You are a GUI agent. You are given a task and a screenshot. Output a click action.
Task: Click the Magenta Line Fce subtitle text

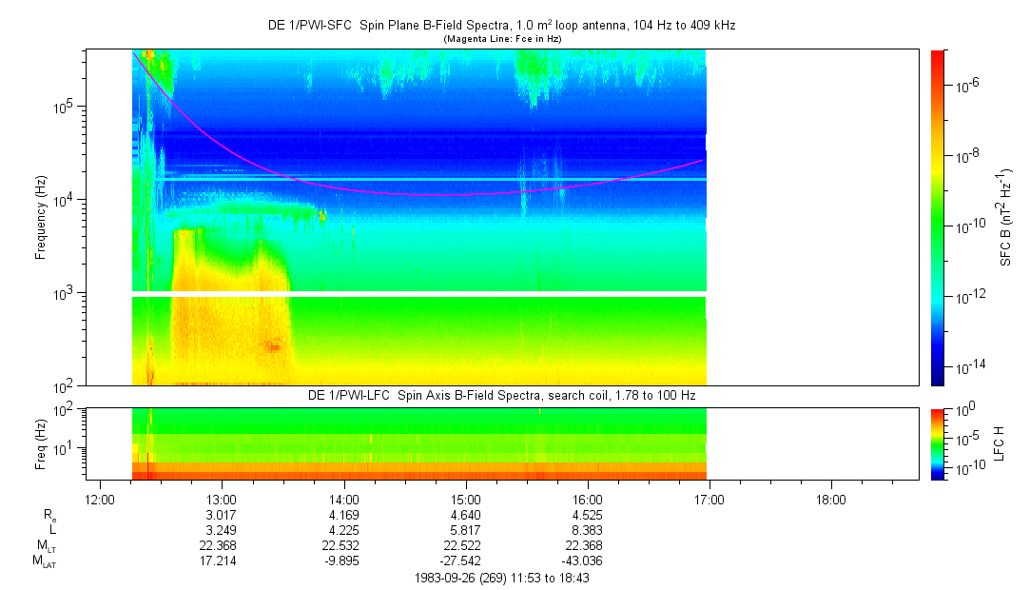pyautogui.click(x=501, y=39)
